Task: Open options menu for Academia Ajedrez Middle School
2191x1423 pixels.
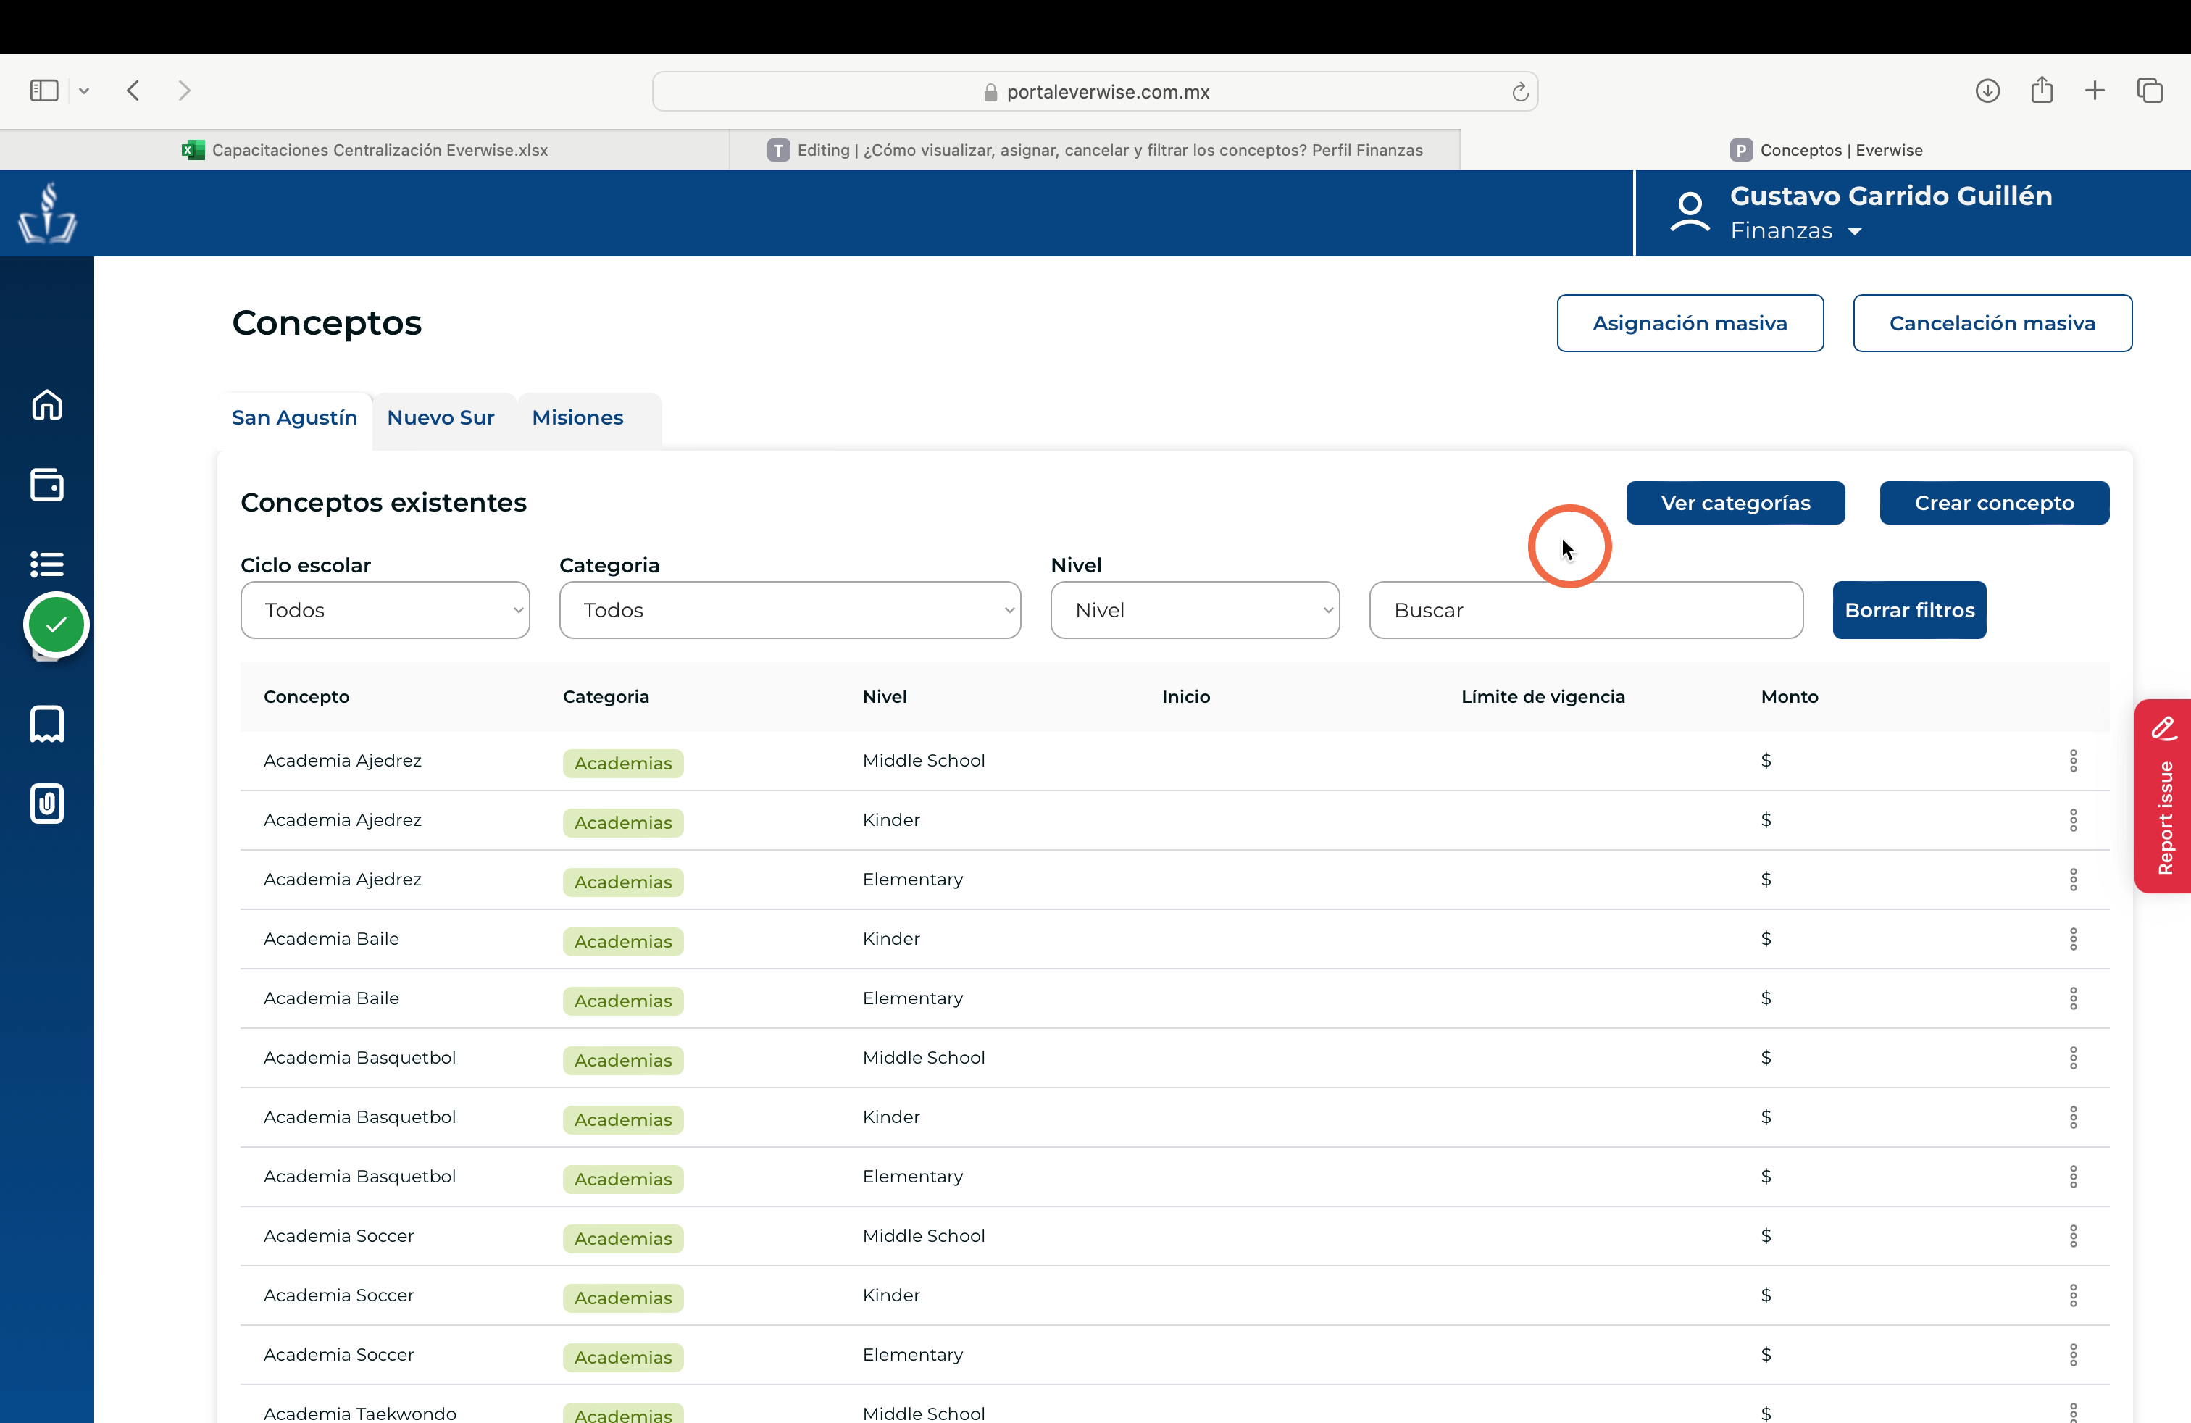Action: [x=2073, y=760]
